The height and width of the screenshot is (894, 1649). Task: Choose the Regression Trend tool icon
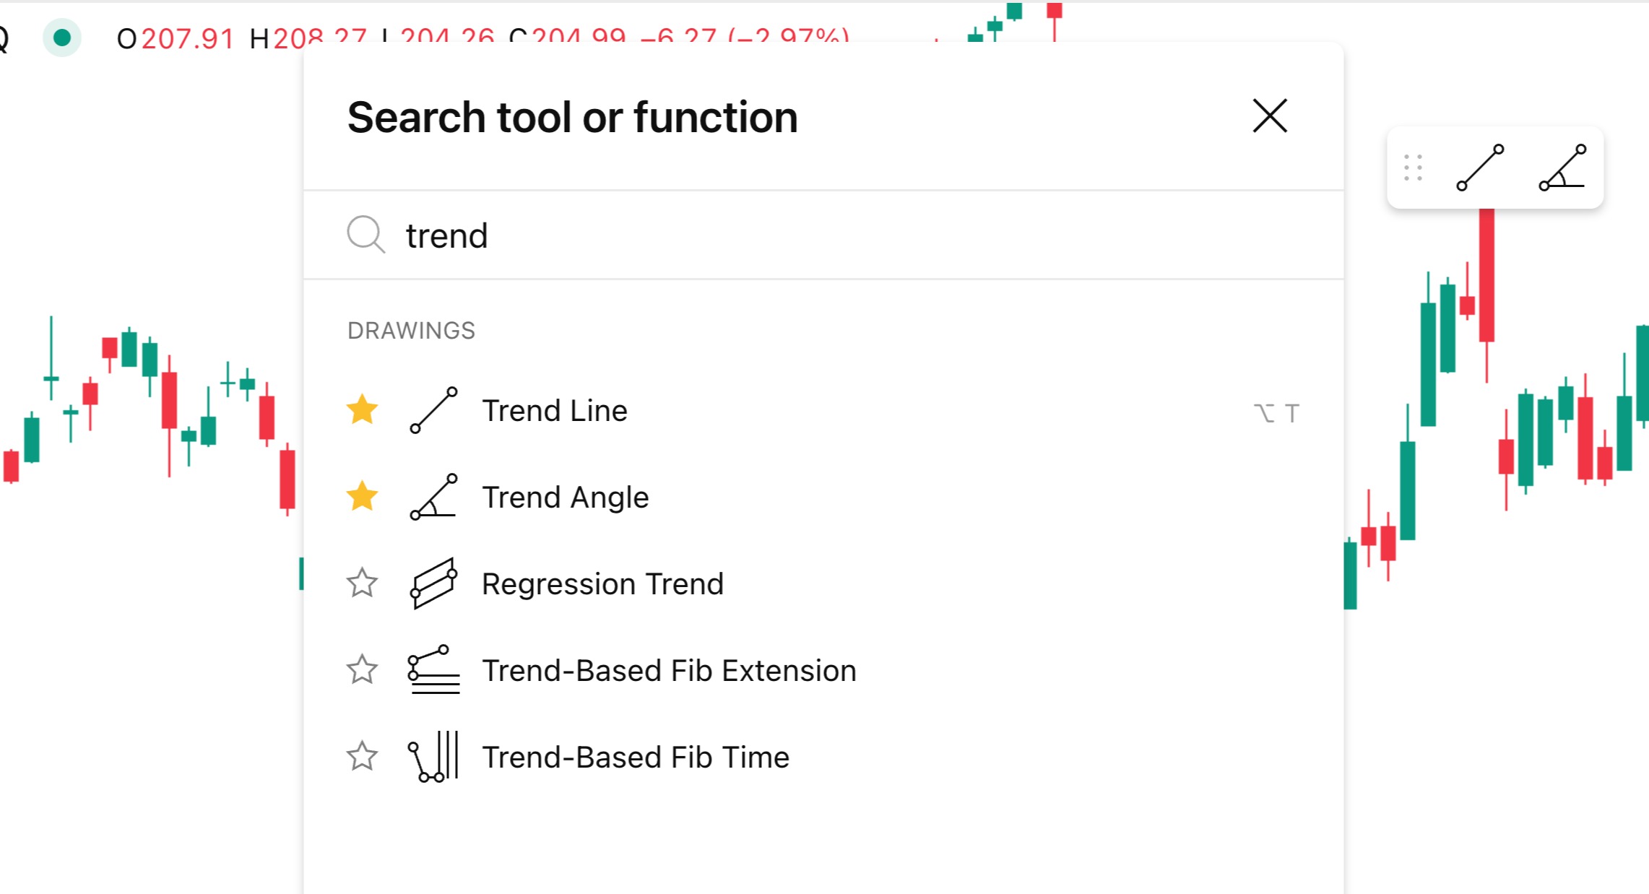(433, 583)
